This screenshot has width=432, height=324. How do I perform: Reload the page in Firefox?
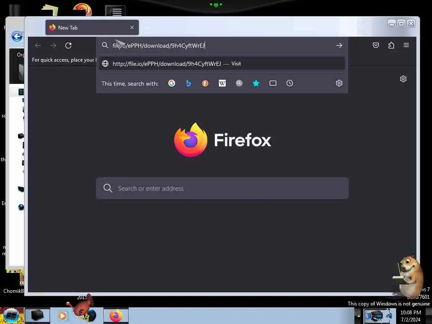point(68,46)
